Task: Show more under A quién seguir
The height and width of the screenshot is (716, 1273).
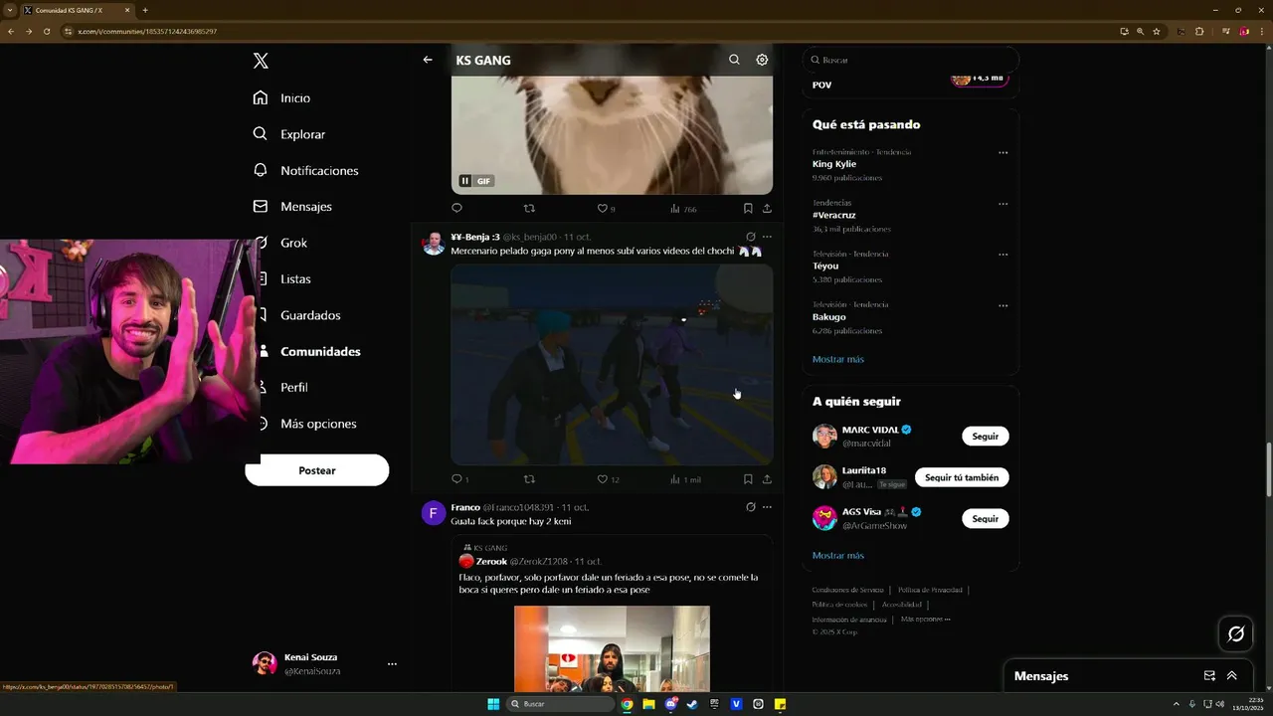Action: pos(838,555)
